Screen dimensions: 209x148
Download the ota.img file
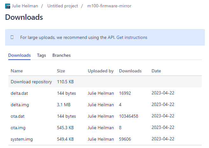click(x=17, y=128)
